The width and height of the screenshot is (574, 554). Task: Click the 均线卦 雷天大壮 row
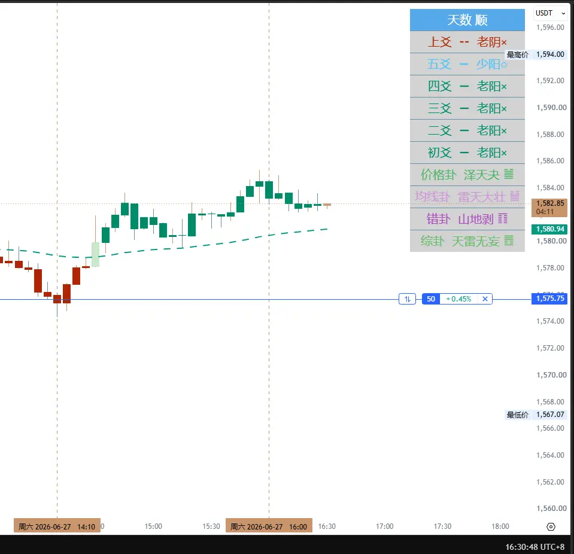[467, 197]
